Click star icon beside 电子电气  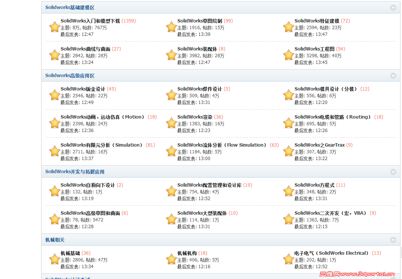click(289, 259)
